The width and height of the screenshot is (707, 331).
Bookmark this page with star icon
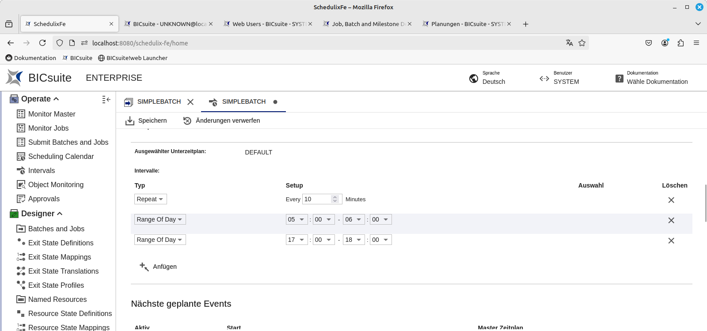point(582,43)
